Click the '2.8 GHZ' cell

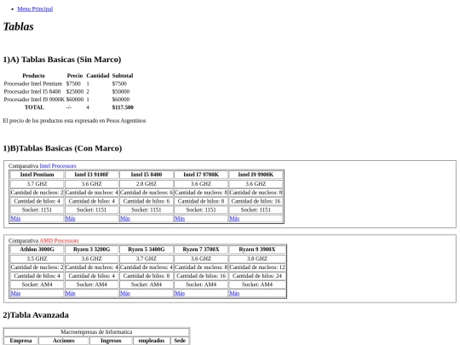point(147,184)
